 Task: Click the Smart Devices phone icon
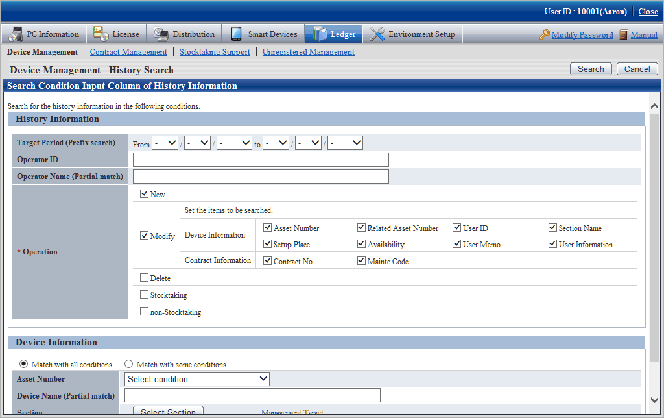coord(236,34)
